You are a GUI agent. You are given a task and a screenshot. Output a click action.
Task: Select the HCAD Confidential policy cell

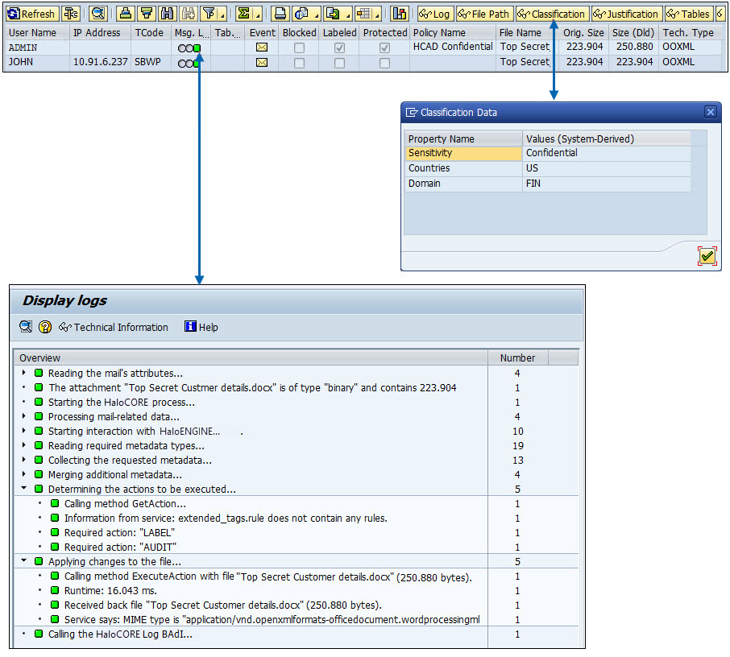tap(453, 47)
